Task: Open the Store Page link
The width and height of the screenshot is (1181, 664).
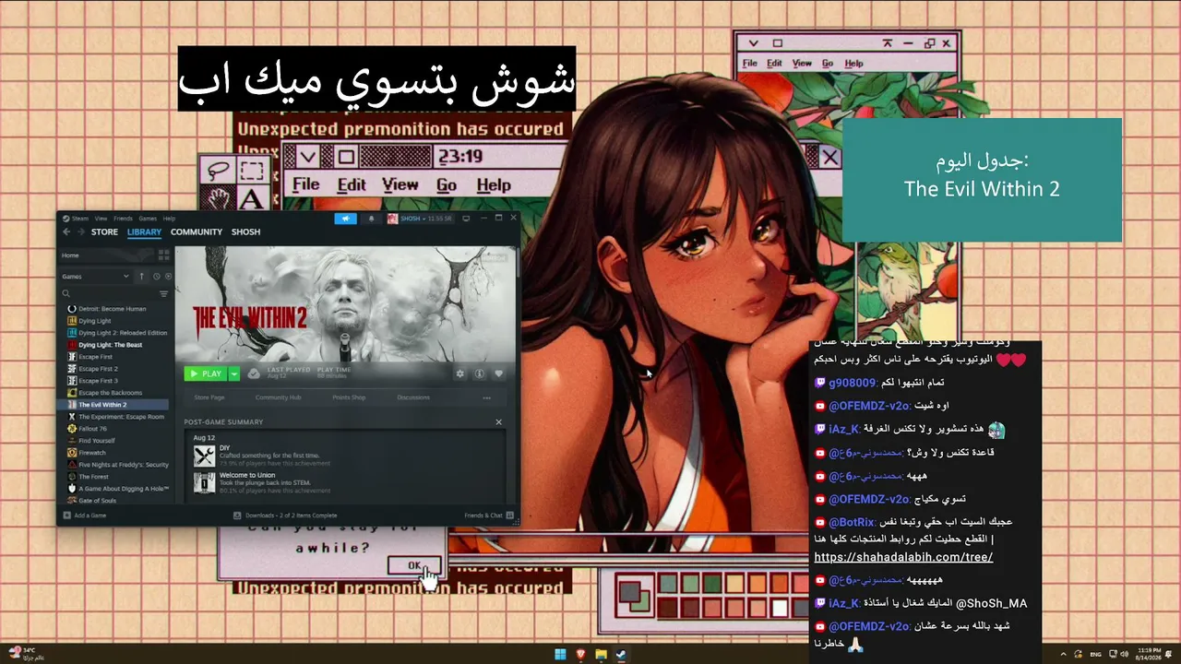Action: tap(209, 397)
